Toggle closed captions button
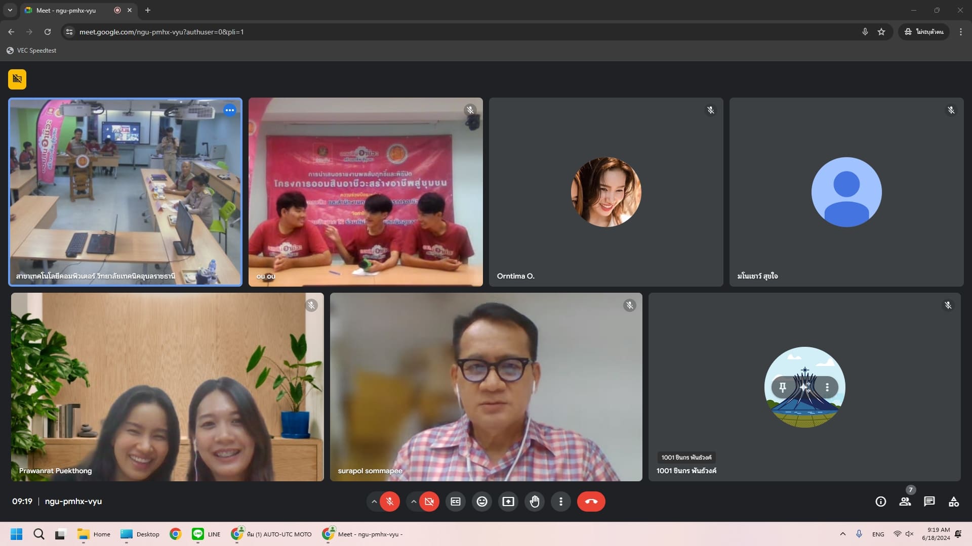The image size is (972, 546). coord(456,502)
